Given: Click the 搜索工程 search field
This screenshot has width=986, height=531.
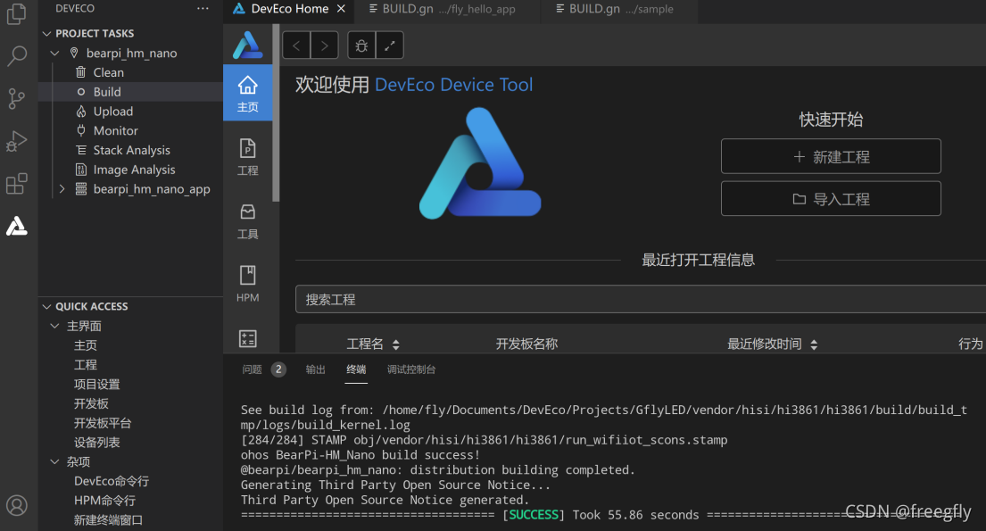Looking at the screenshot, I should click(640, 300).
